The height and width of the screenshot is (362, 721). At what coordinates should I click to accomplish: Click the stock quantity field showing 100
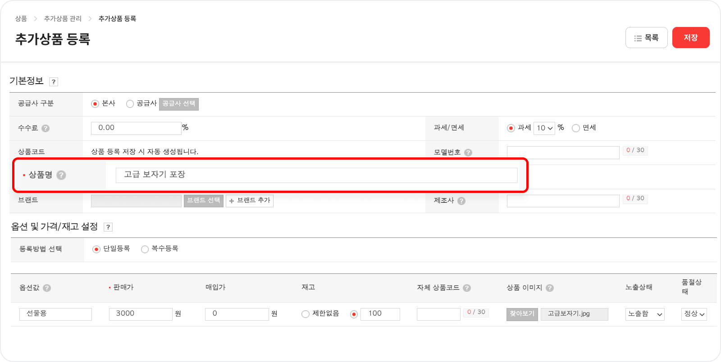point(380,314)
